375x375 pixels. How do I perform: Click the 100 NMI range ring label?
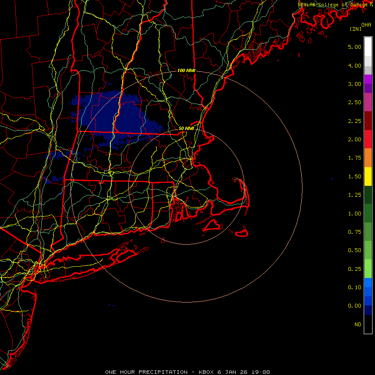[x=186, y=70]
